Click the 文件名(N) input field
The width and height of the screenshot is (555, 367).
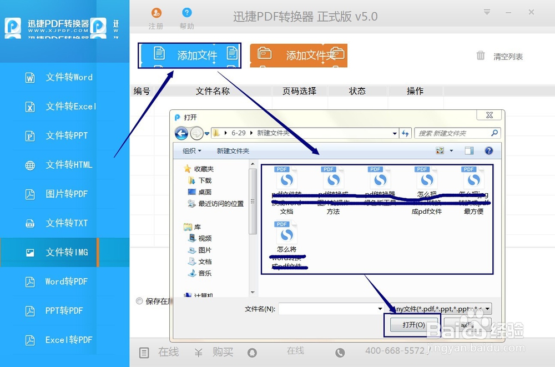(x=327, y=309)
